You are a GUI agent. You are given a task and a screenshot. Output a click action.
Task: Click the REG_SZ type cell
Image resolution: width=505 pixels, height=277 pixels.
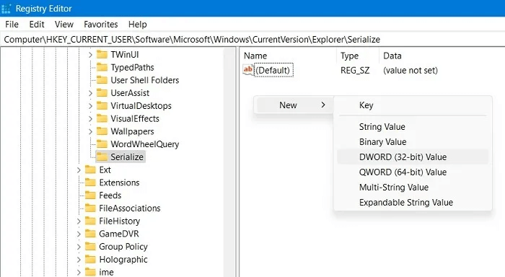(x=355, y=71)
